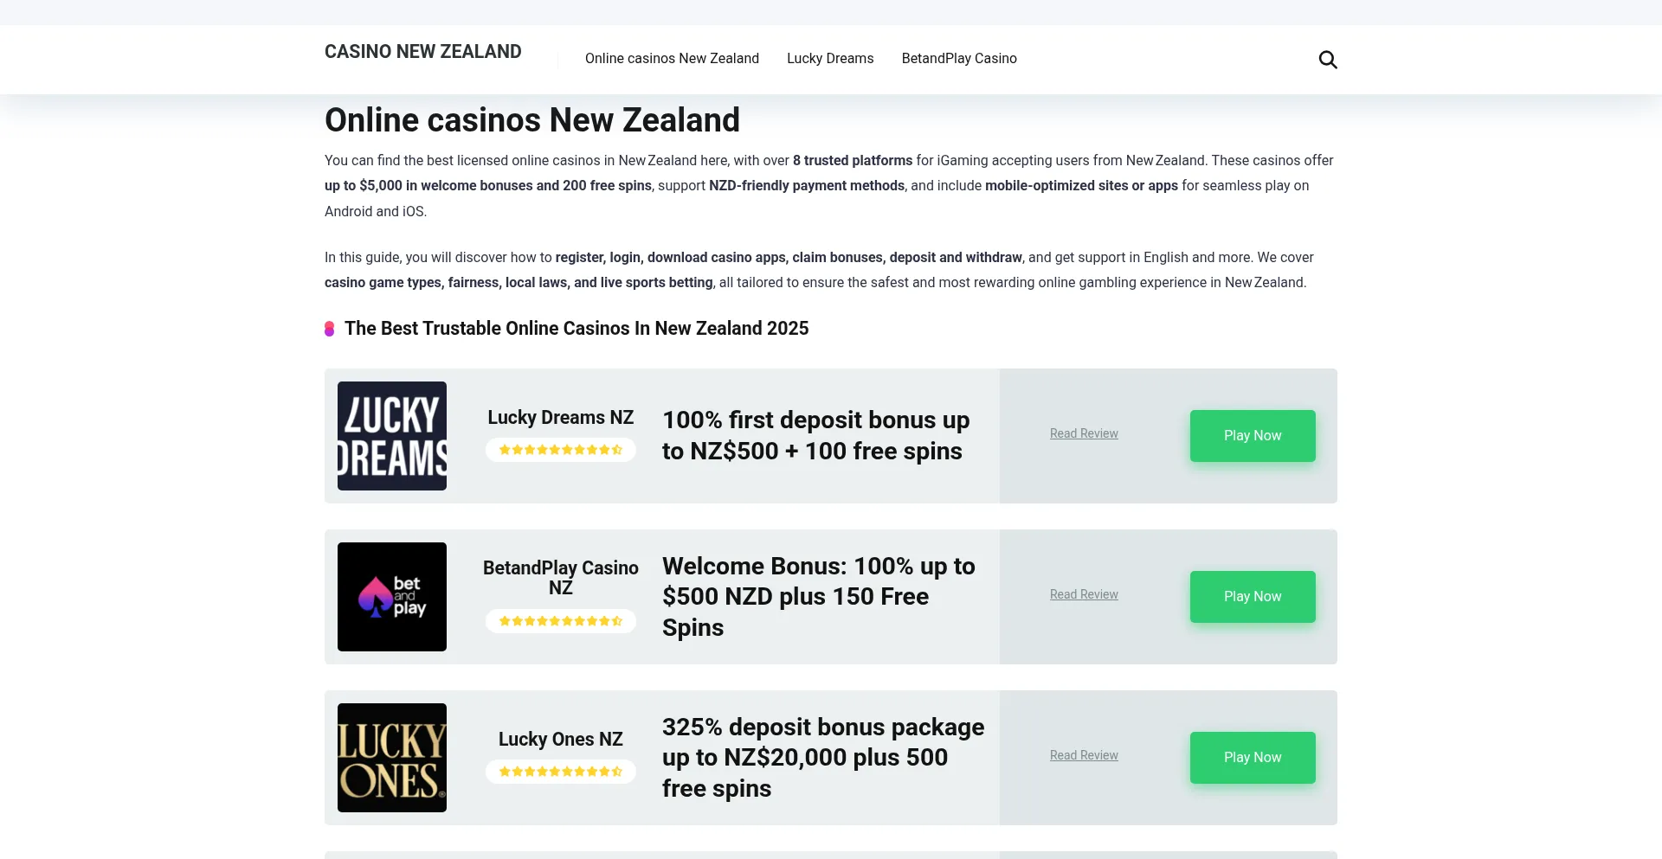
Task: Click the Lucky Dreams NZ star rating
Action: (561, 450)
